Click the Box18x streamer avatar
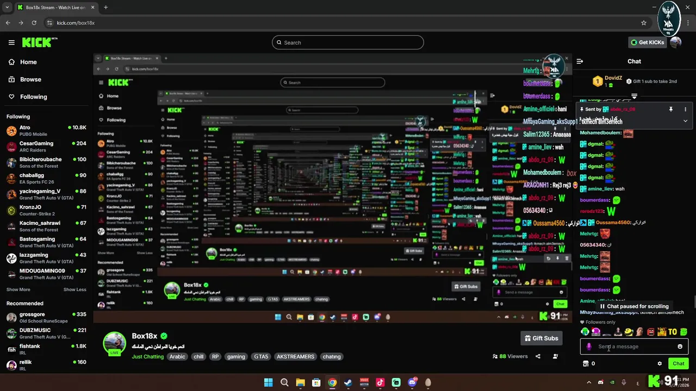 tap(115, 343)
